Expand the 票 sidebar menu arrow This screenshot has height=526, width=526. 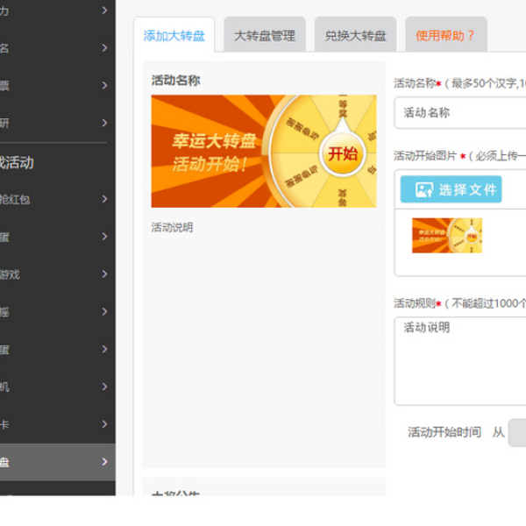coord(104,86)
